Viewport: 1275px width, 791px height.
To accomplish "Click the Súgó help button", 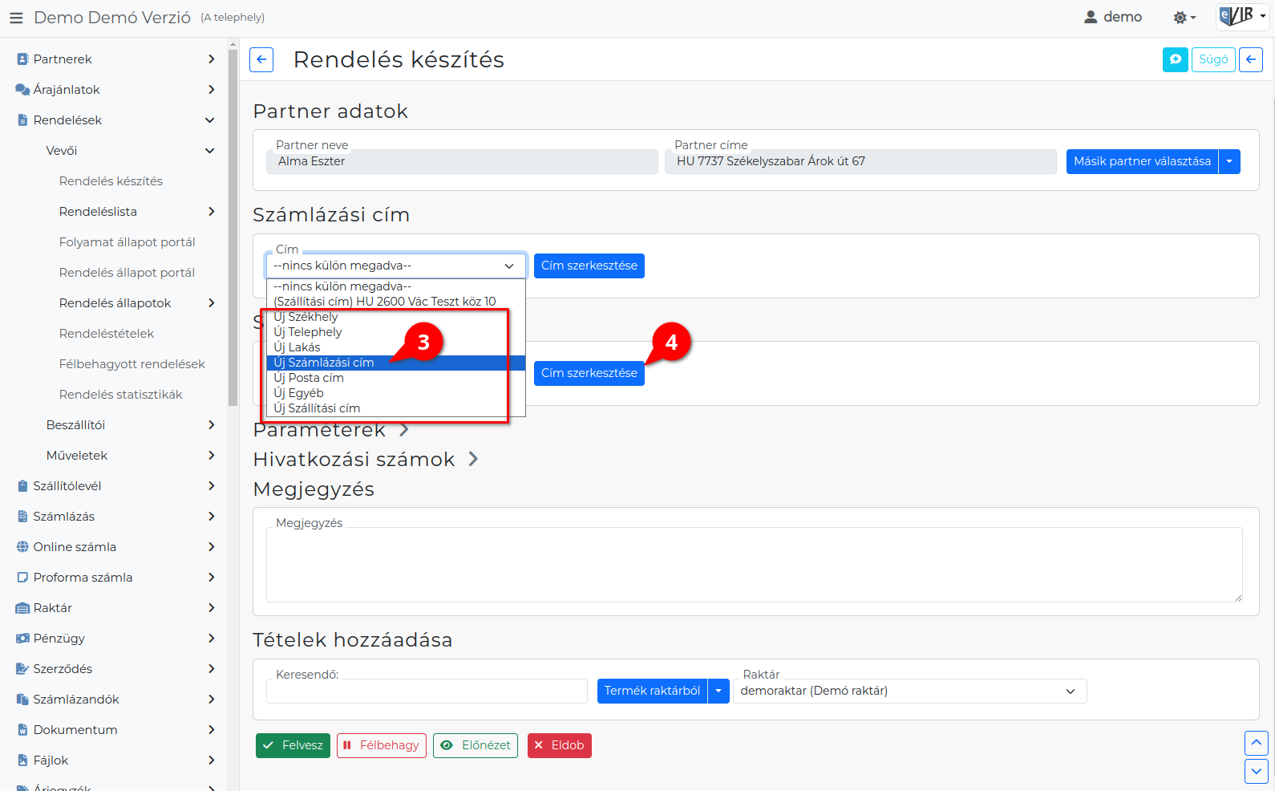I will click(x=1213, y=59).
